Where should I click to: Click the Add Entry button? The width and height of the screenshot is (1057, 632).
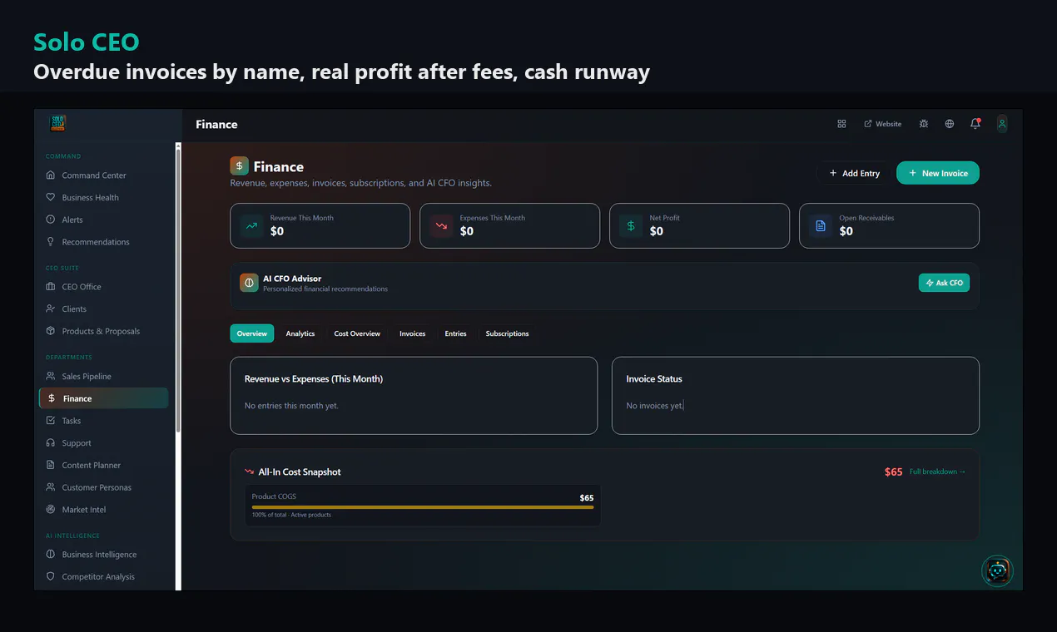855,173
